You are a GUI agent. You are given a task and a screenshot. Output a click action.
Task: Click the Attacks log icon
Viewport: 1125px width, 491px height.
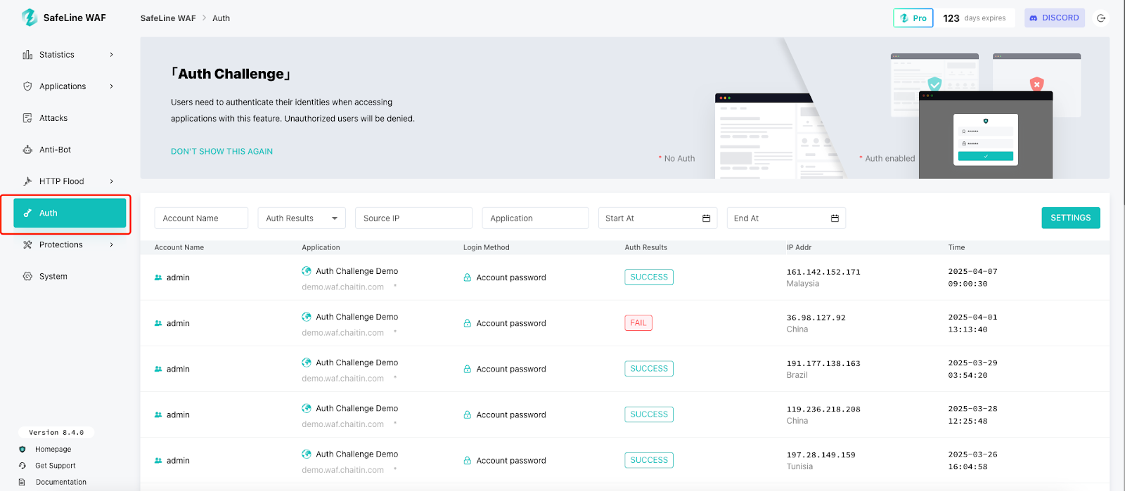coord(27,118)
